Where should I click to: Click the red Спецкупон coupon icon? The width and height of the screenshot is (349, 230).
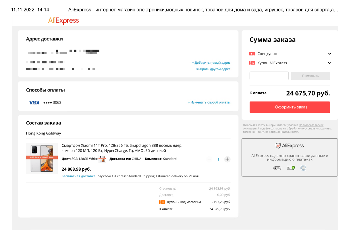coord(252,54)
